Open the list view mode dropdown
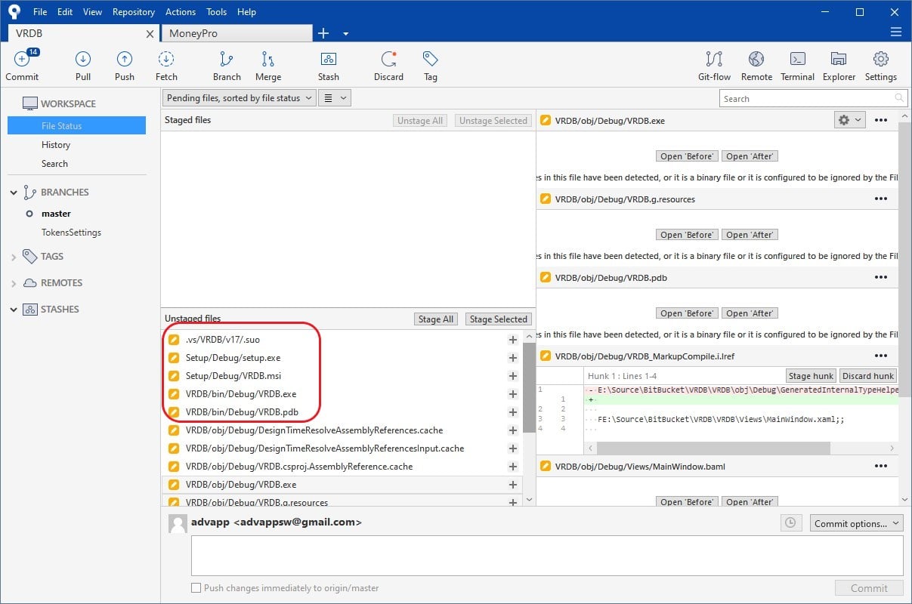Viewport: 912px width, 604px height. 335,98
